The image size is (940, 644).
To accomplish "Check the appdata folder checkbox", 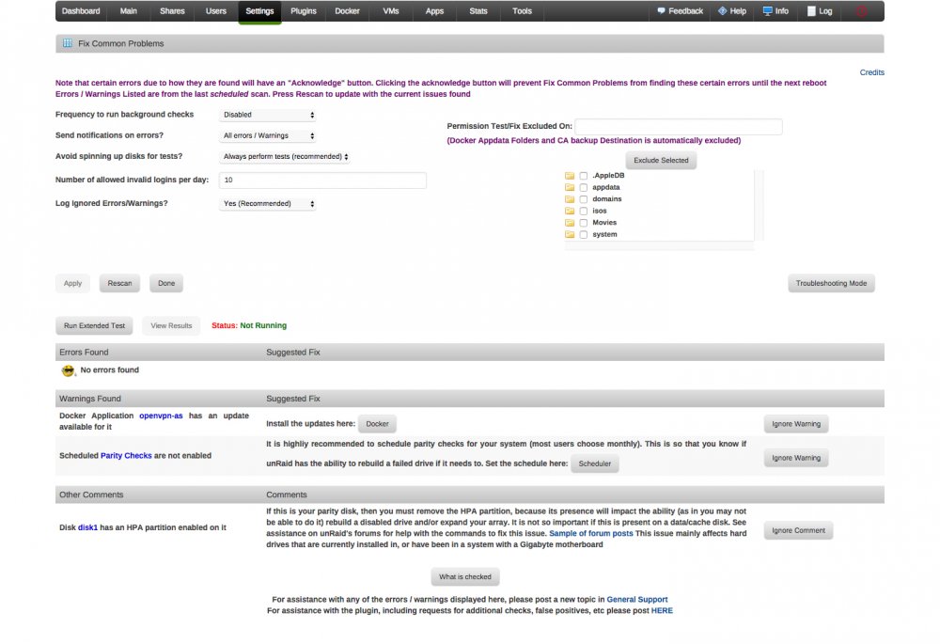I will pos(584,188).
